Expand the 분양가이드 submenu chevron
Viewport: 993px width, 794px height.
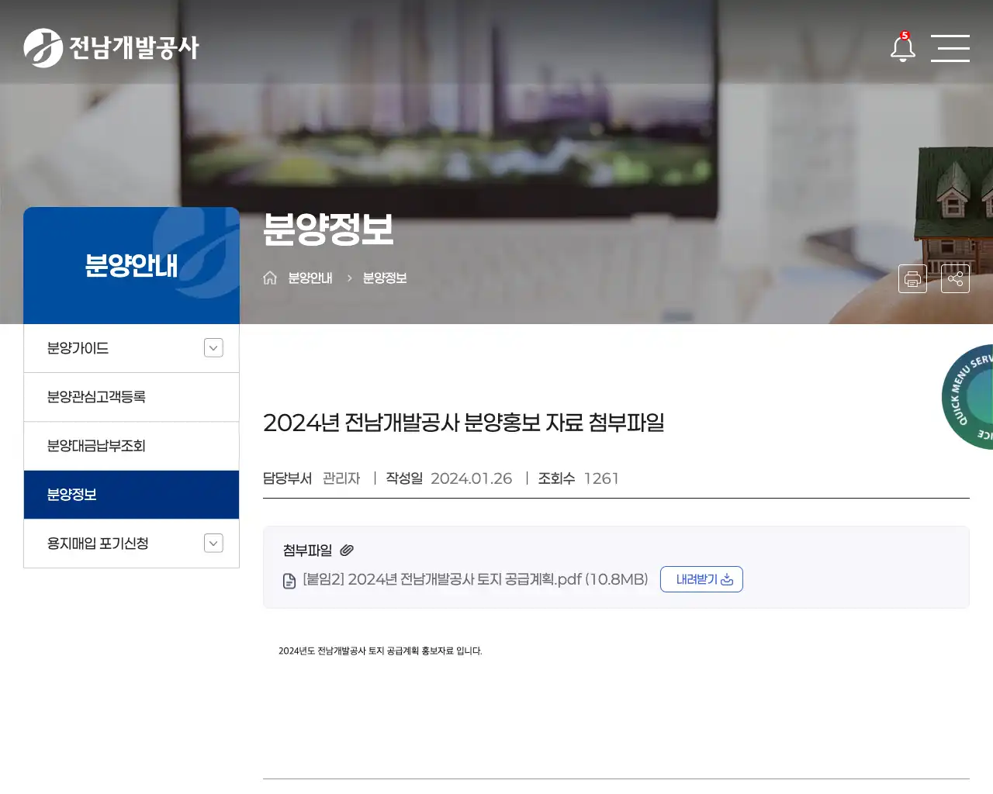tap(213, 348)
